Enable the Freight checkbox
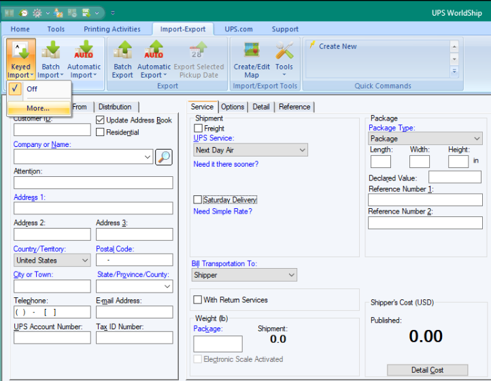 [x=198, y=128]
